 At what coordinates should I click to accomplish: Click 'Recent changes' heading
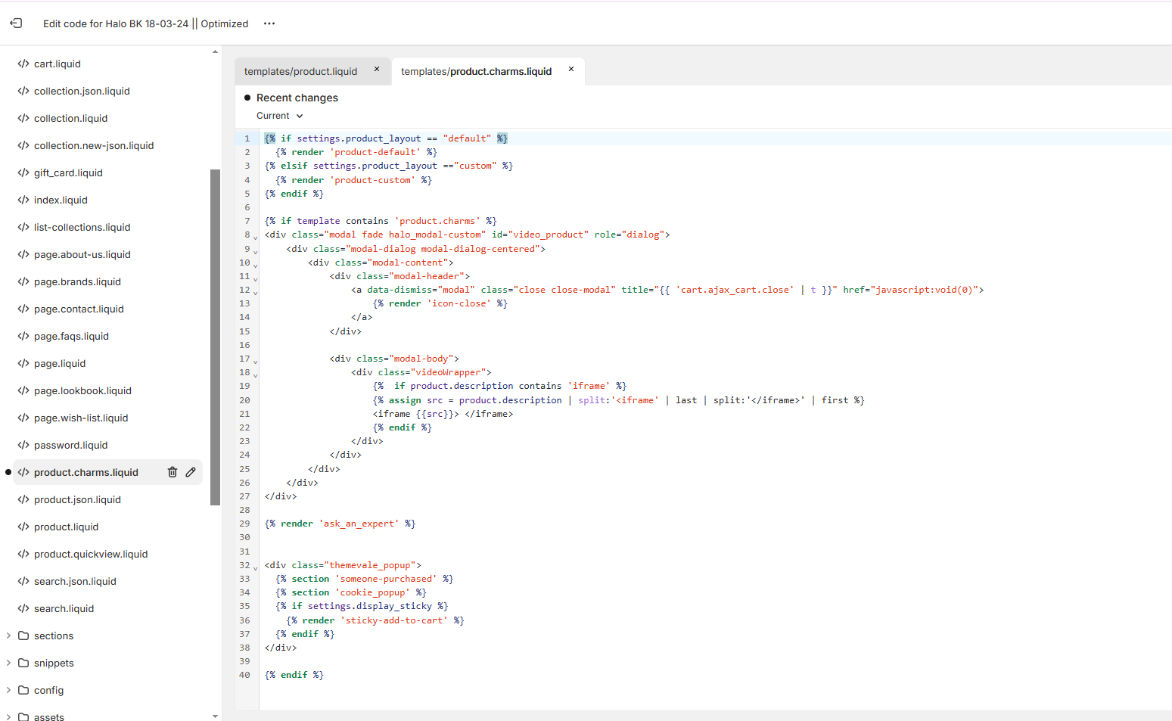pyautogui.click(x=297, y=98)
